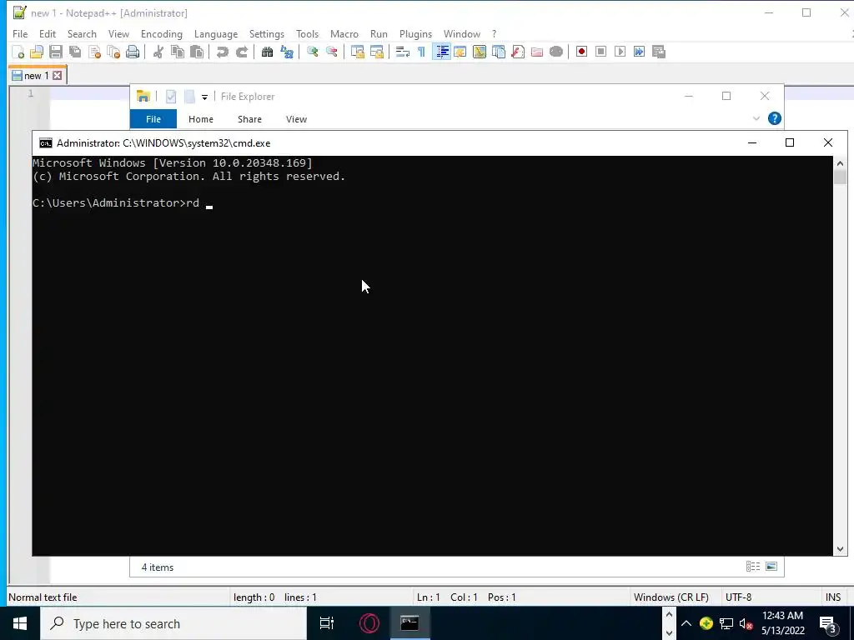Open Opera browser from taskbar
Viewport: 854px width, 640px height.
pos(369,623)
